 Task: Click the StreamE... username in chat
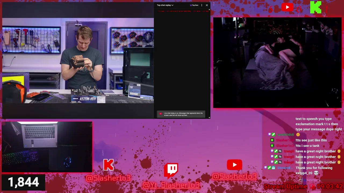coord(285,168)
